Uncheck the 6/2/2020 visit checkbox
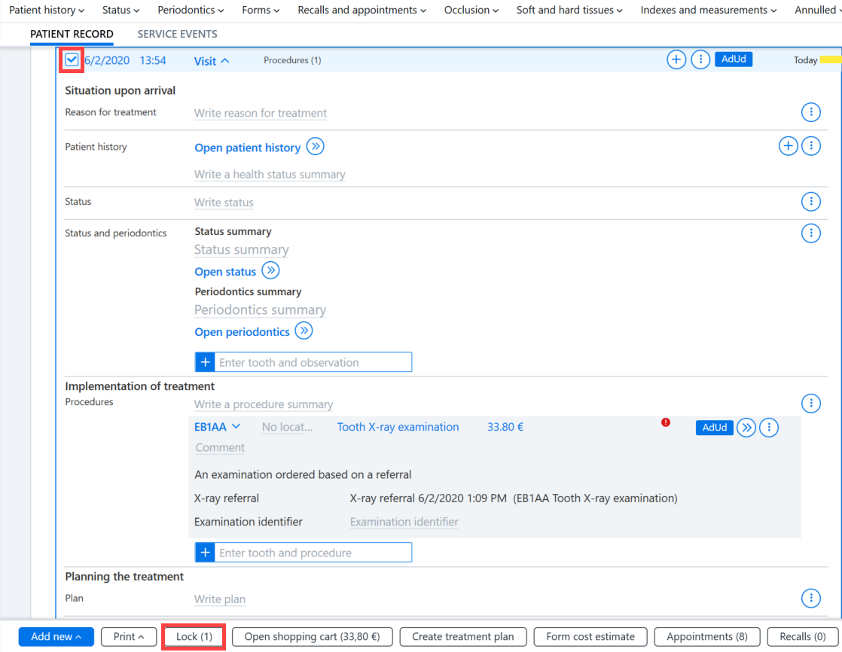The height and width of the screenshot is (652, 842). (72, 59)
